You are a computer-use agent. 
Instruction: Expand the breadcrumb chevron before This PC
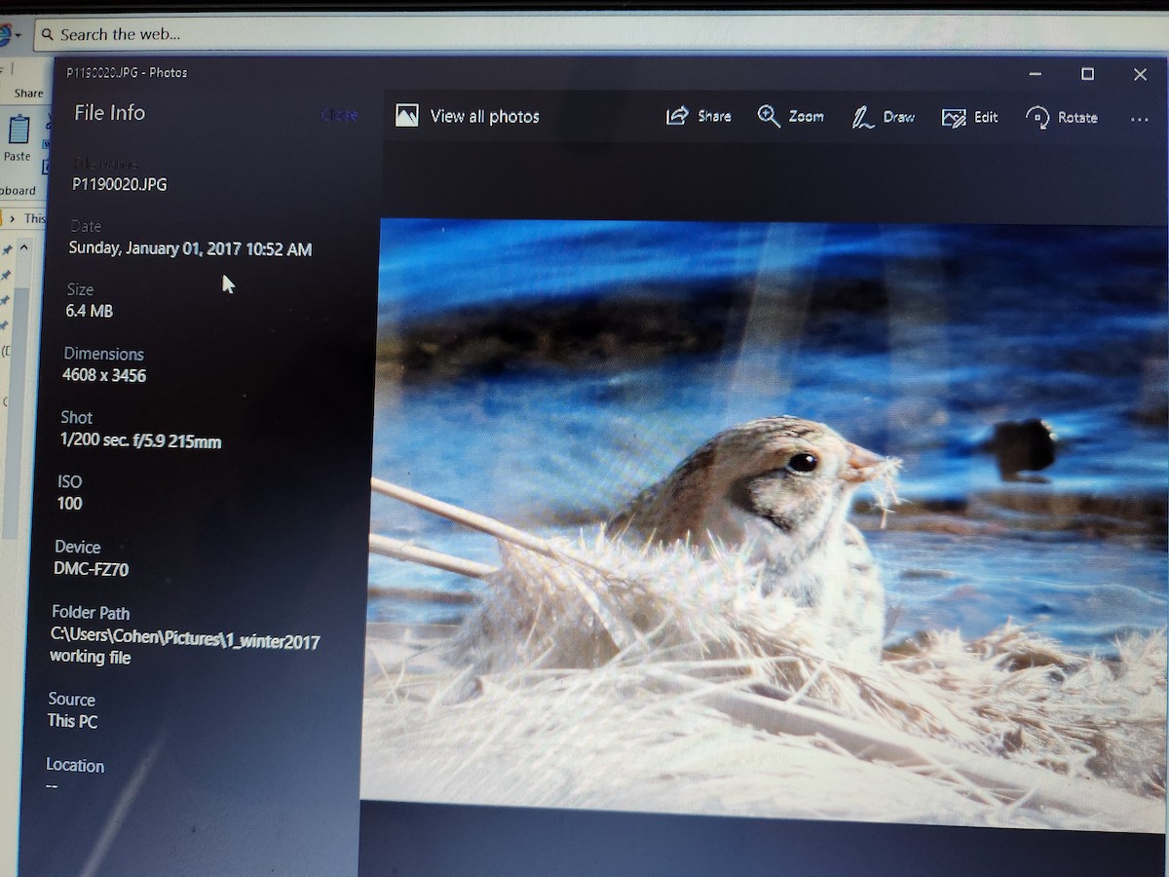(x=12, y=218)
